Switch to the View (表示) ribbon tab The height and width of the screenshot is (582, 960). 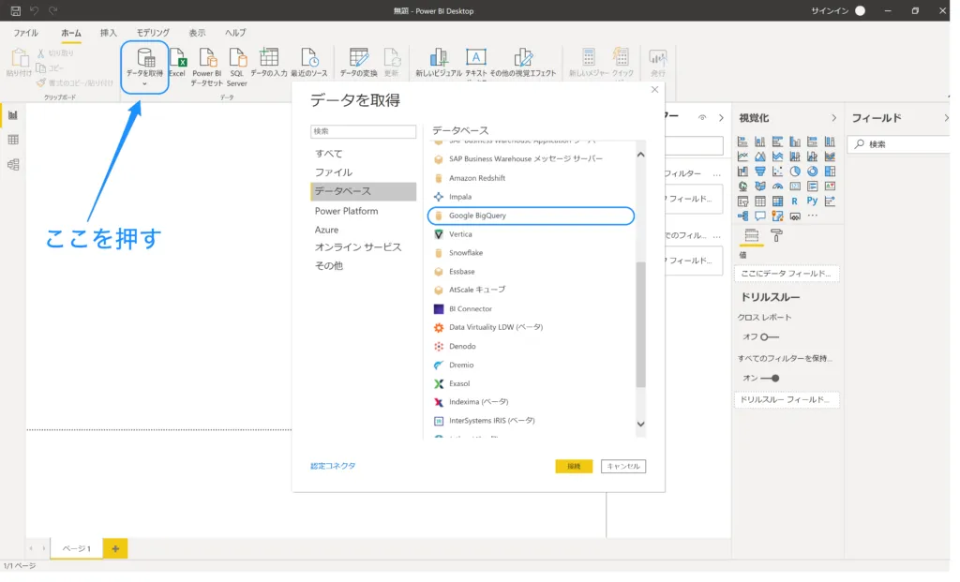pos(199,33)
